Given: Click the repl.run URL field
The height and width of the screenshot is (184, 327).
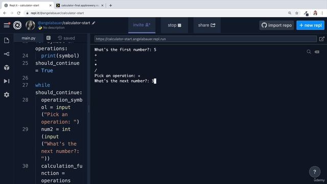Looking at the screenshot, I should pos(205,39).
